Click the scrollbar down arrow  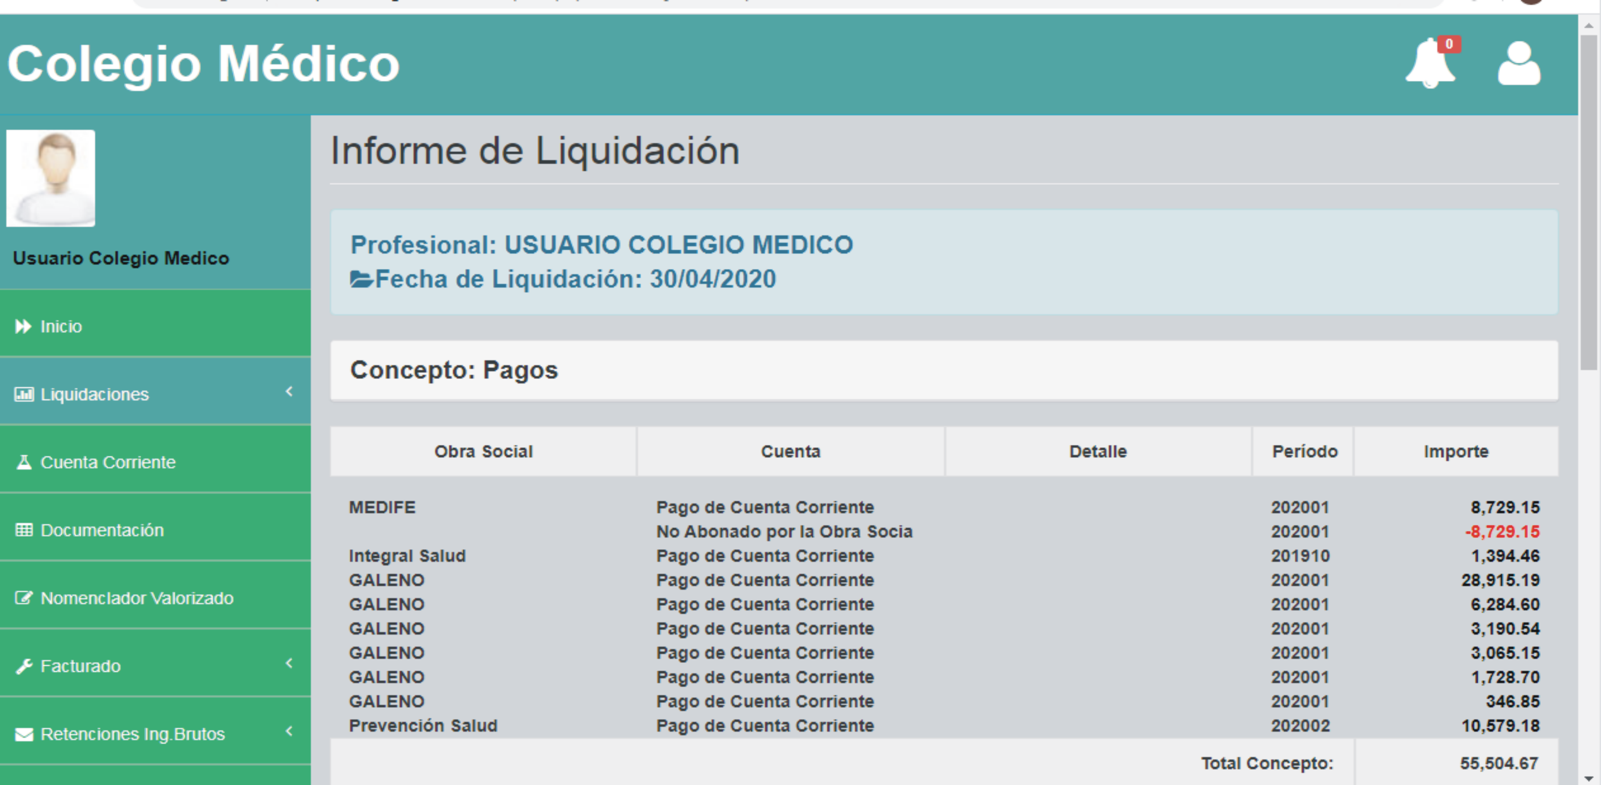coord(1589,778)
